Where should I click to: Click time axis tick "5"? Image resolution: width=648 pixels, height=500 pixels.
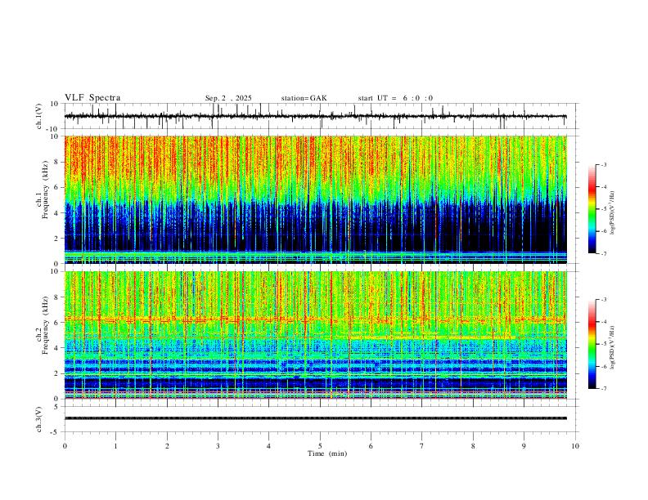tap(320, 446)
